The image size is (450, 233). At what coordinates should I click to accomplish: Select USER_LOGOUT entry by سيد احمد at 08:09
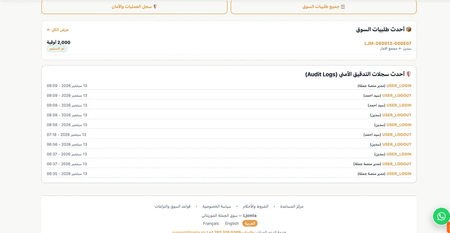(229, 96)
